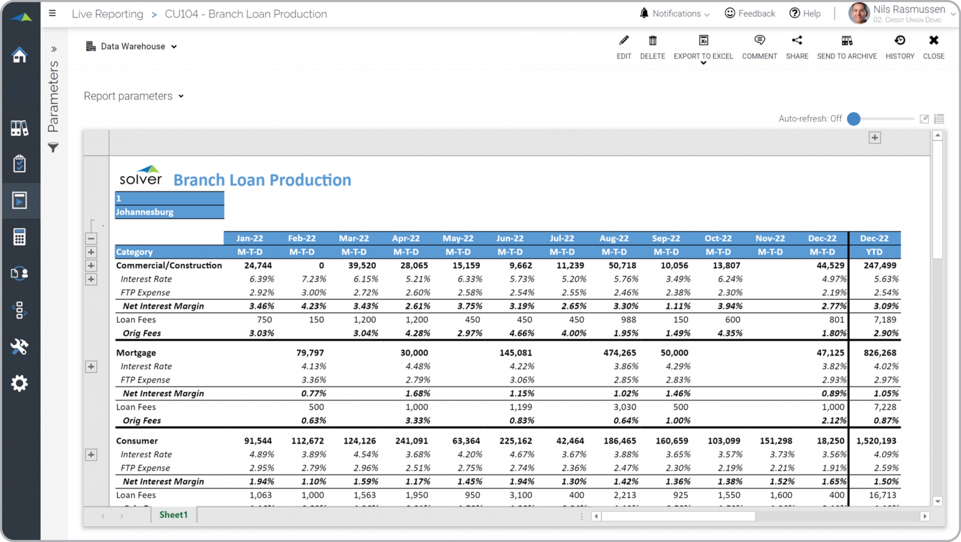The image size is (961, 542).
Task: Open the Comment tool
Action: coord(759,41)
